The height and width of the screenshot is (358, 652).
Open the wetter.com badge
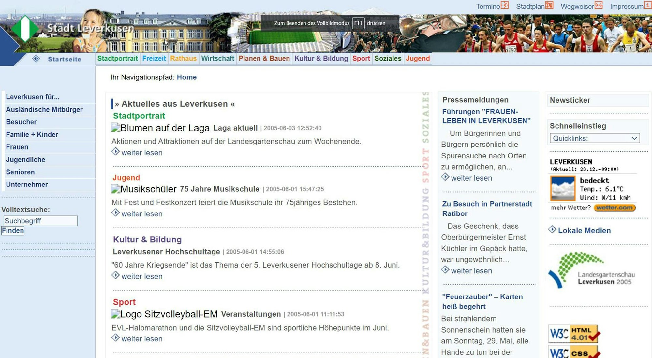click(615, 208)
